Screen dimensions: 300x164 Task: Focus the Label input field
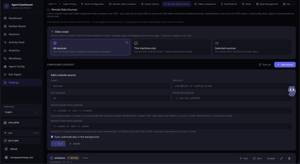pyautogui.click(x=110, y=86)
